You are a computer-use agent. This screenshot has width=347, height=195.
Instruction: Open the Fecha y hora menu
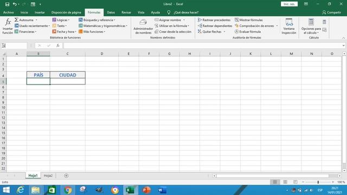pos(65,31)
